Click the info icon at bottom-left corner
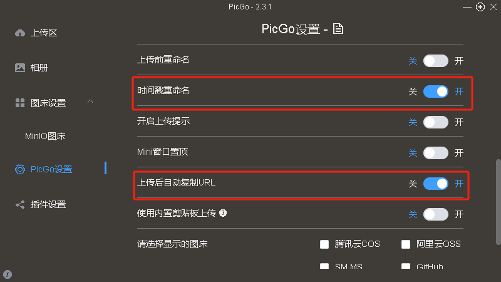The height and width of the screenshot is (282, 501). (8, 274)
